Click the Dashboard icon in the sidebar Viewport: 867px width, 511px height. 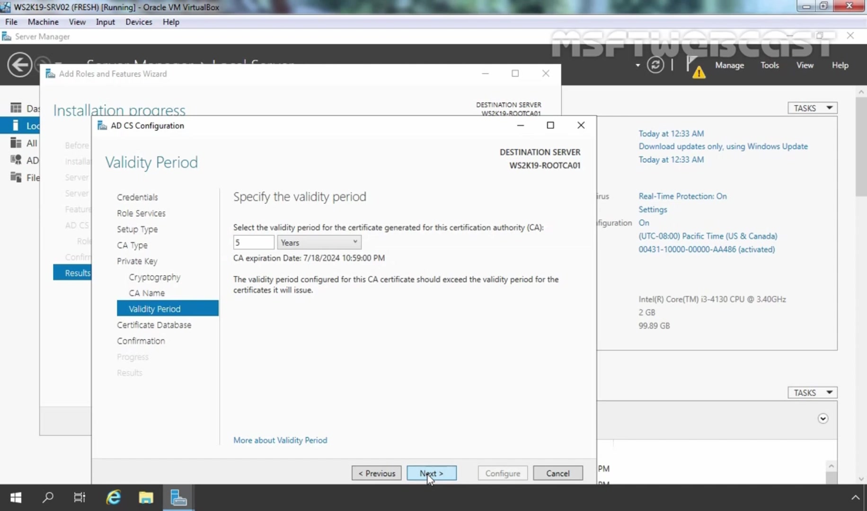(x=16, y=108)
